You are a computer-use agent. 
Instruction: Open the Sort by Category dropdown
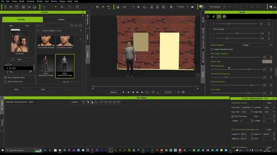[61, 31]
